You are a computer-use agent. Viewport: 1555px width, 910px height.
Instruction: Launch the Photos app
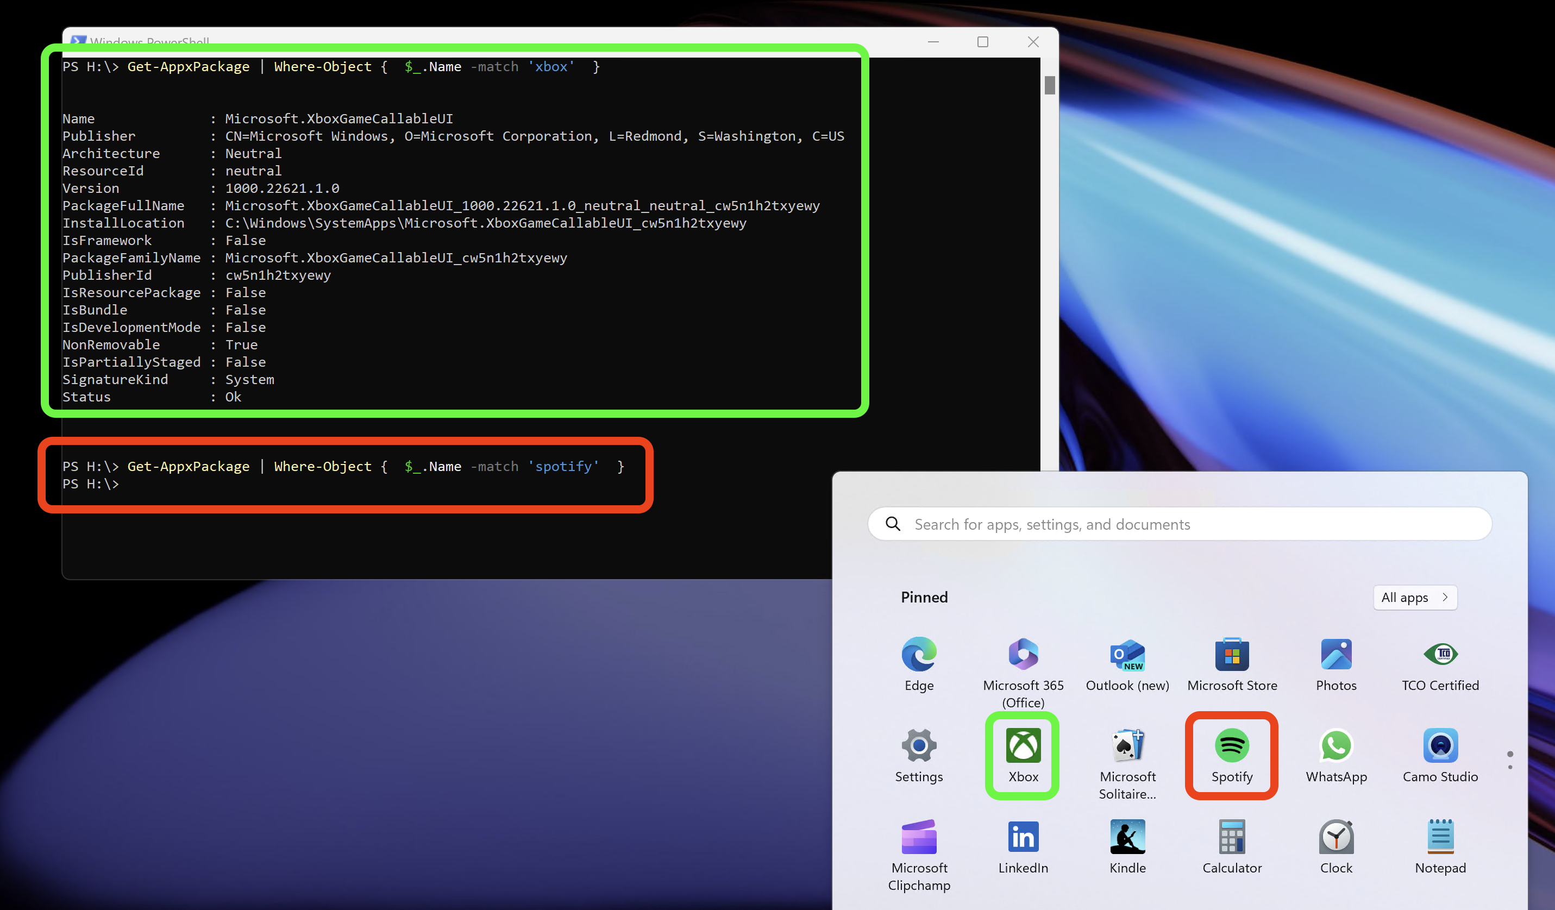point(1336,664)
